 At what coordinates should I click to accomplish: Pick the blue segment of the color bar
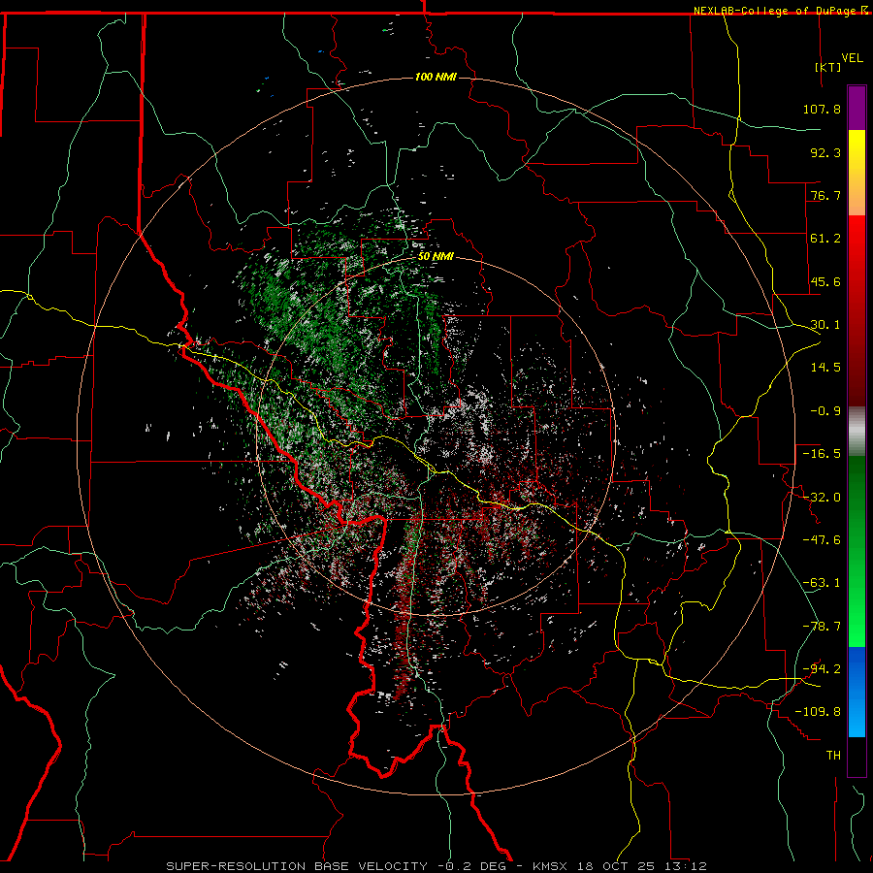pyautogui.click(x=857, y=692)
